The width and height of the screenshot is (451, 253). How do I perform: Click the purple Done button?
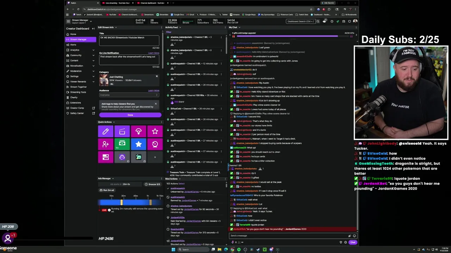pos(130,115)
